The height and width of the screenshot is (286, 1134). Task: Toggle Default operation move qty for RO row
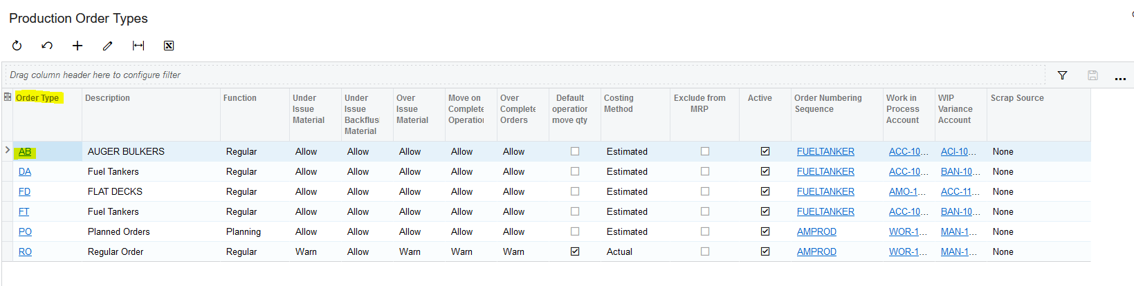tap(575, 251)
